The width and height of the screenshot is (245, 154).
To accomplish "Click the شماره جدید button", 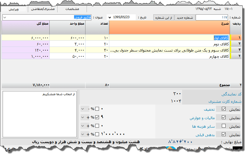I will click(x=185, y=18).
